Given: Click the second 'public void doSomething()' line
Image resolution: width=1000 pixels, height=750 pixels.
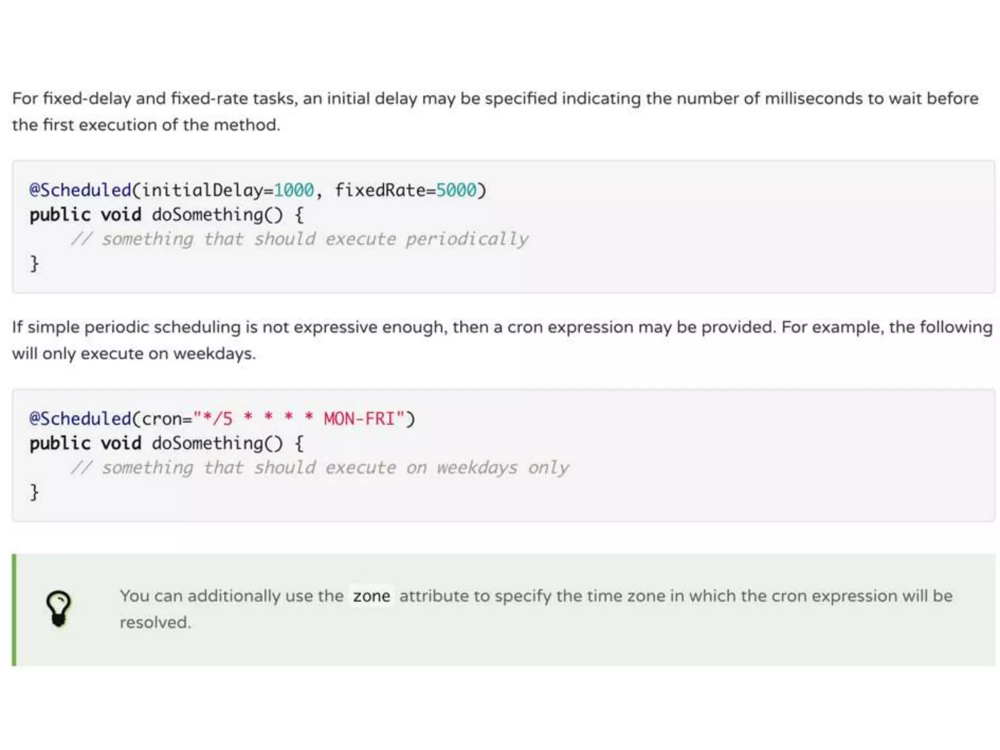Looking at the screenshot, I should point(166,443).
